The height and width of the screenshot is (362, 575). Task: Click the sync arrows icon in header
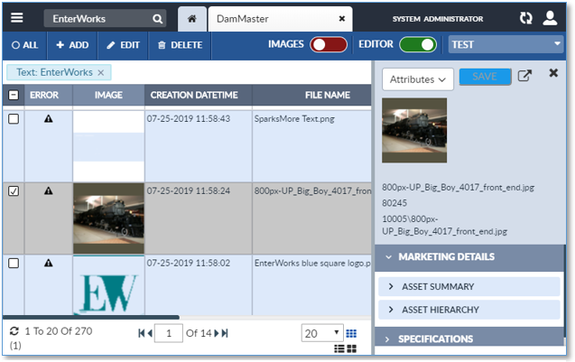[x=526, y=18]
